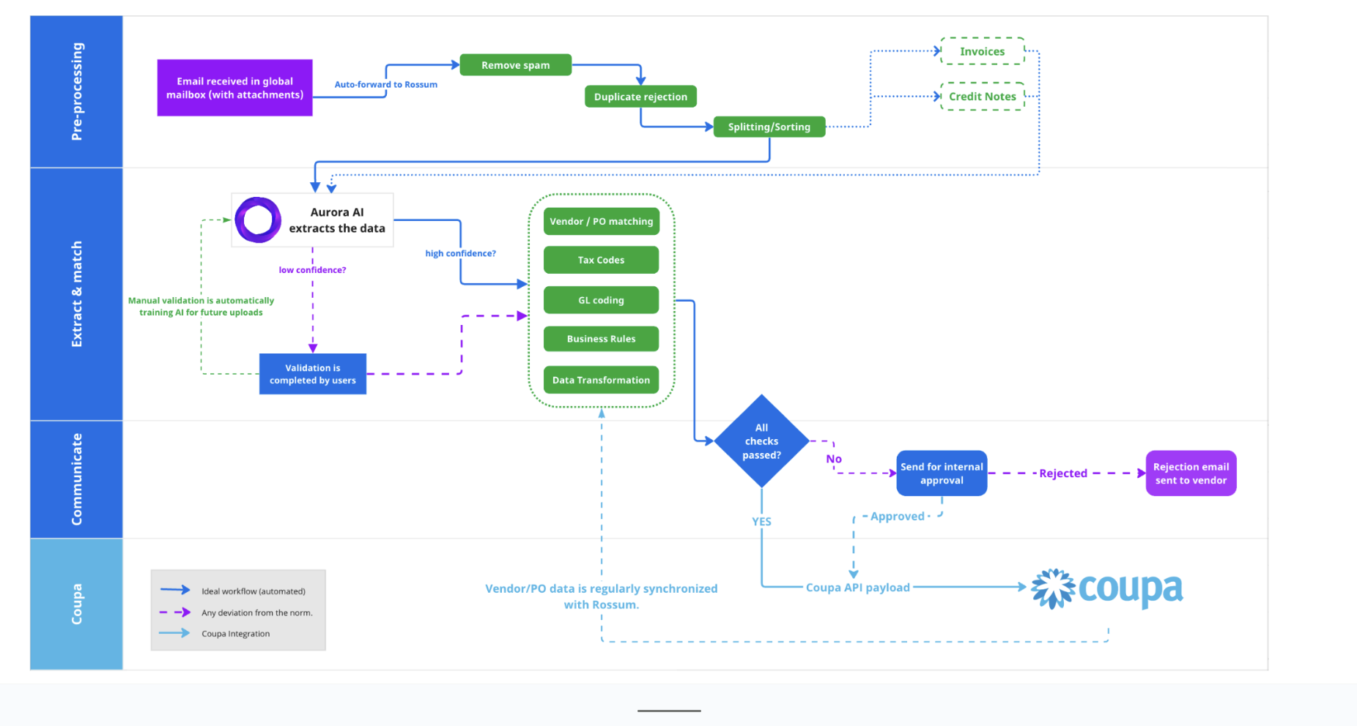Click the Coupa starburst logo
The width and height of the screenshot is (1357, 726).
coord(1053,588)
